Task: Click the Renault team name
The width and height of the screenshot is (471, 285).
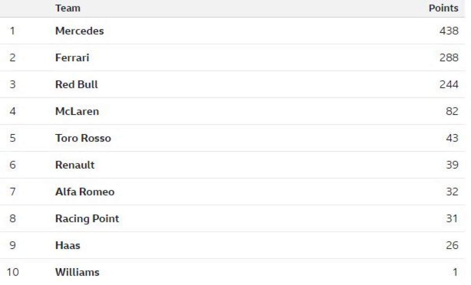Action: [75, 165]
